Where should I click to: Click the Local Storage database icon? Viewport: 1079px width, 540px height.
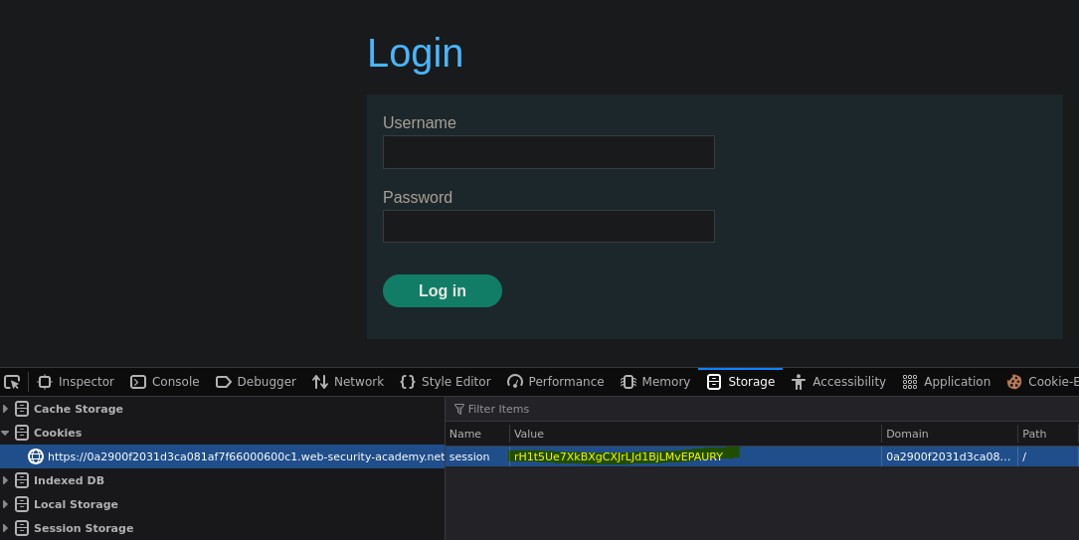[x=22, y=504]
